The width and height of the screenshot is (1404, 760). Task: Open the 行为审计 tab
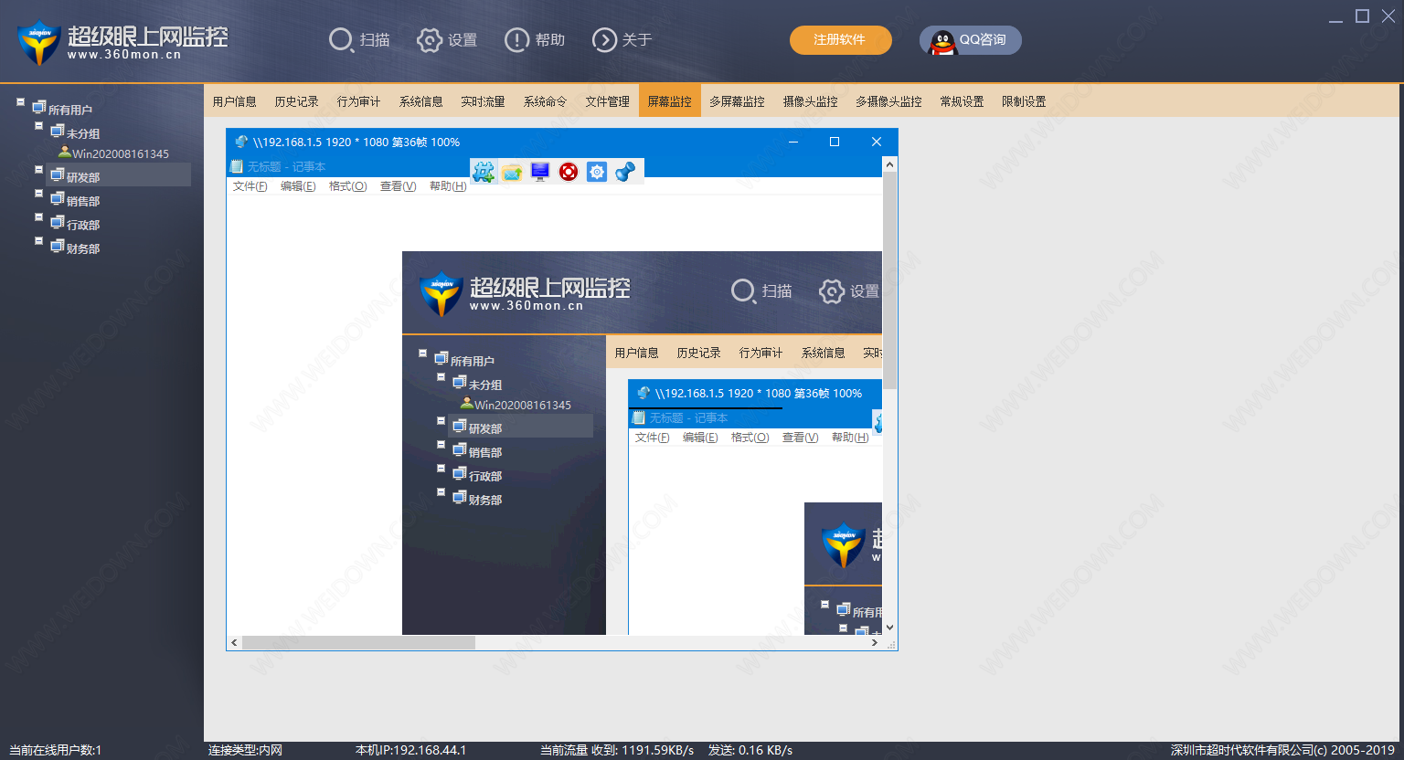(x=359, y=101)
